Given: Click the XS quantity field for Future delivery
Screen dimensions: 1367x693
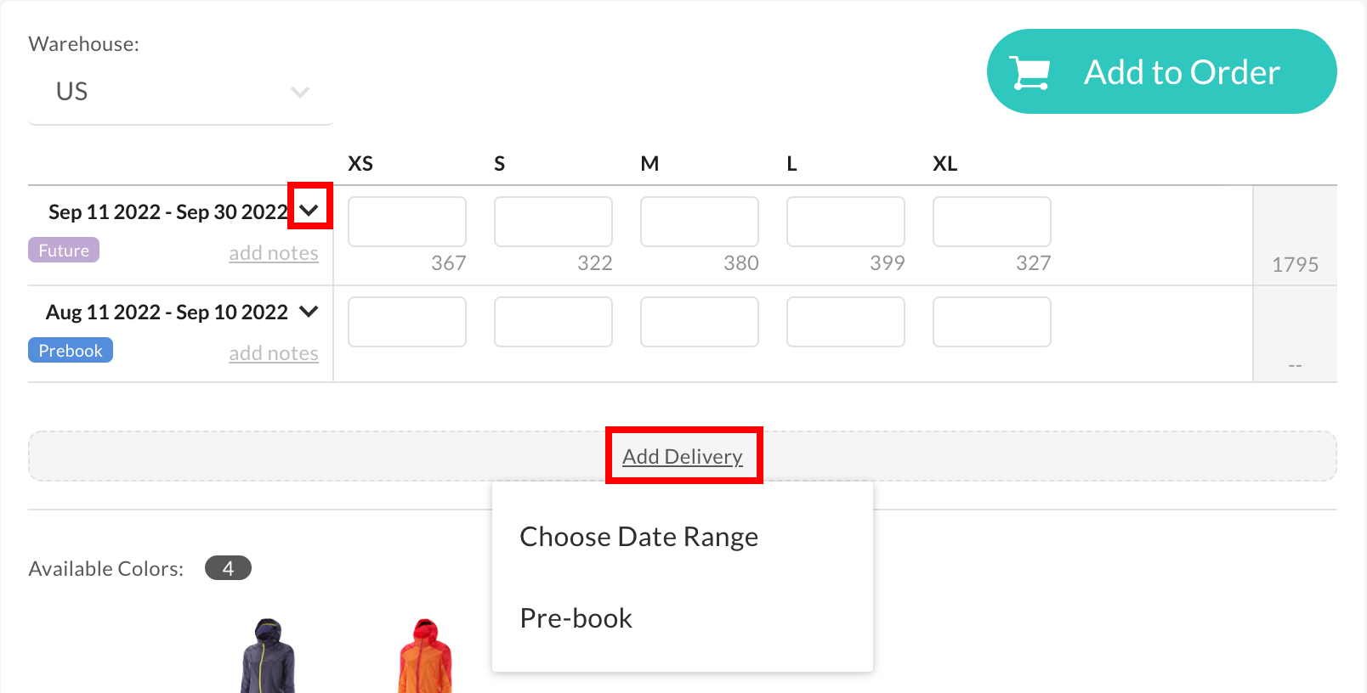Looking at the screenshot, I should (x=406, y=222).
